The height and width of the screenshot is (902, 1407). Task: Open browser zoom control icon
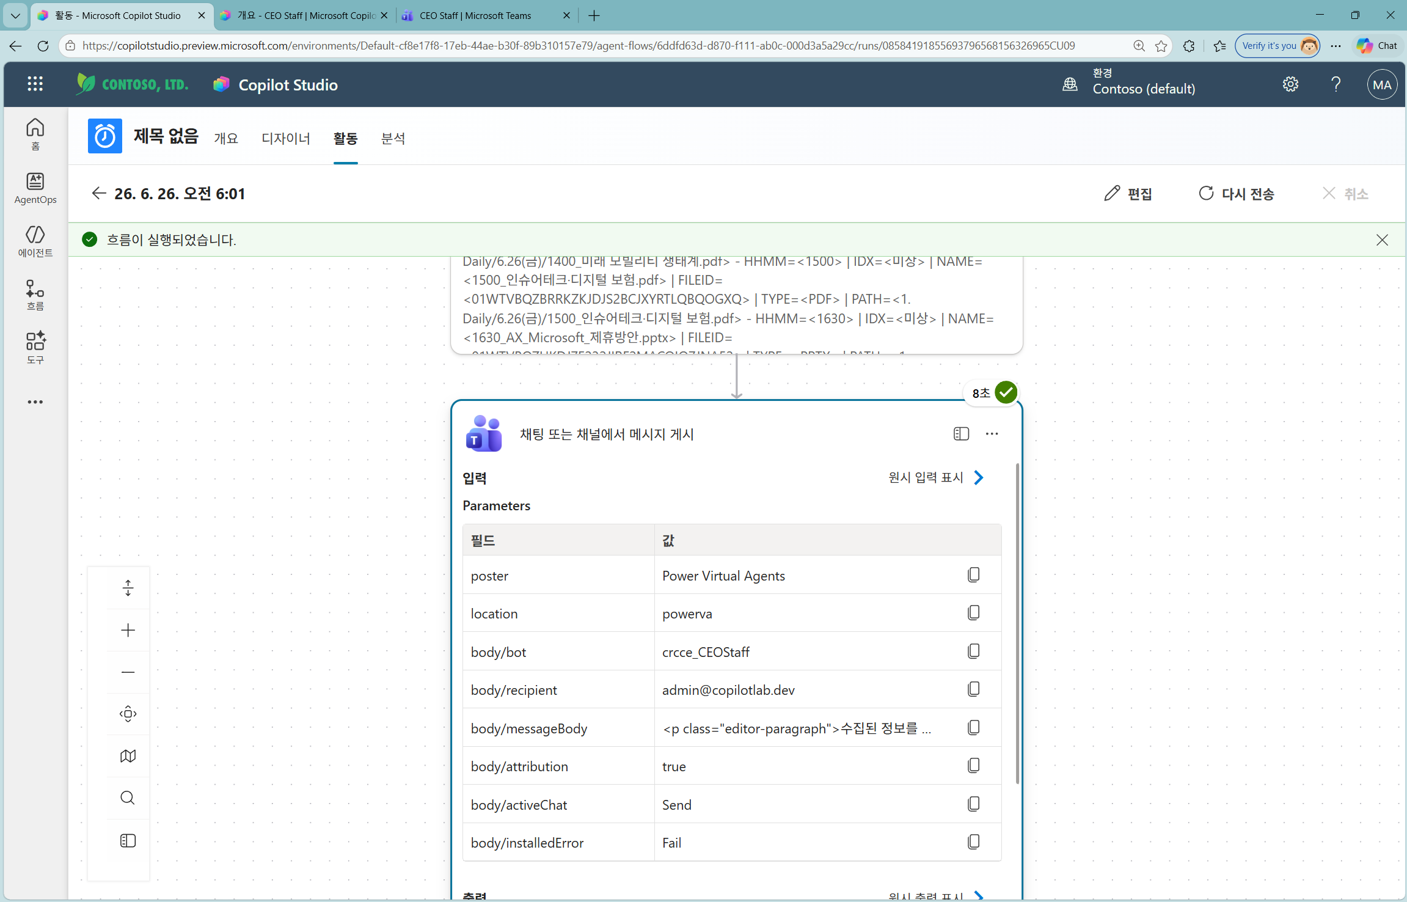(1139, 46)
